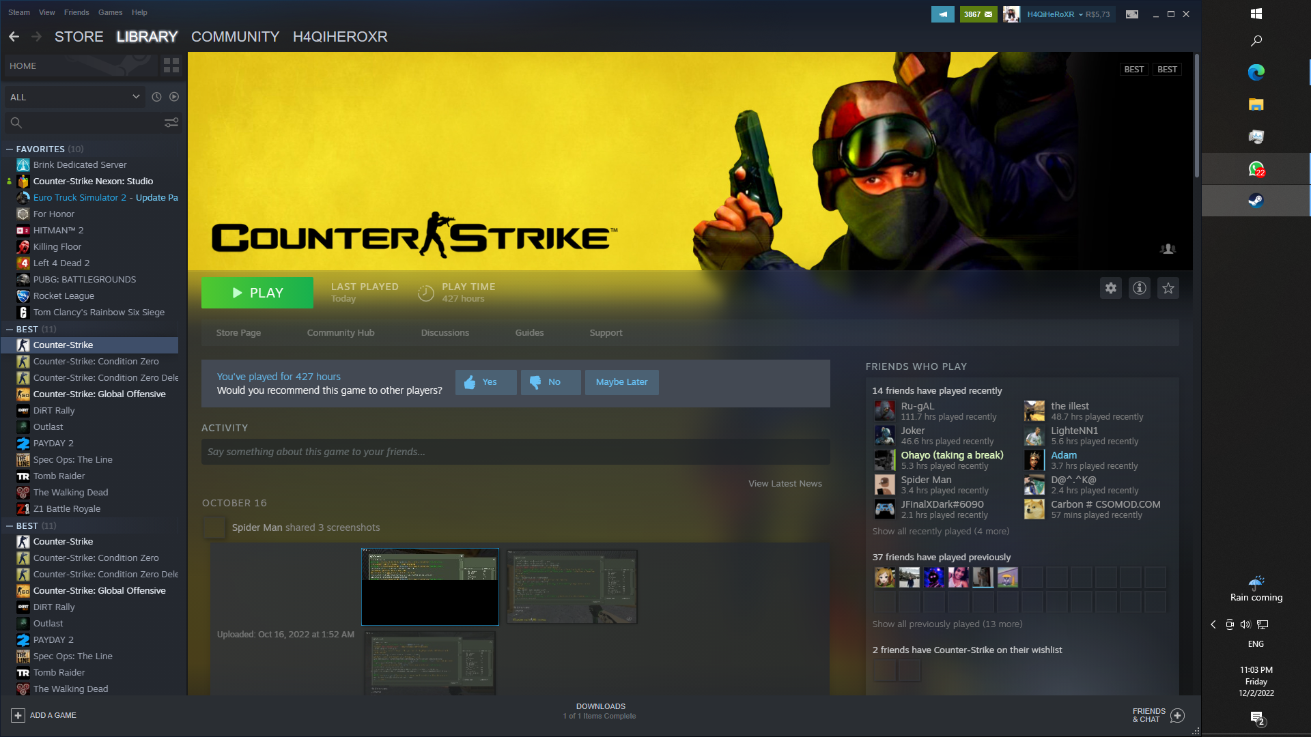Image resolution: width=1311 pixels, height=737 pixels.
Task: Open the inbox with 3867 messages
Action: (x=978, y=14)
